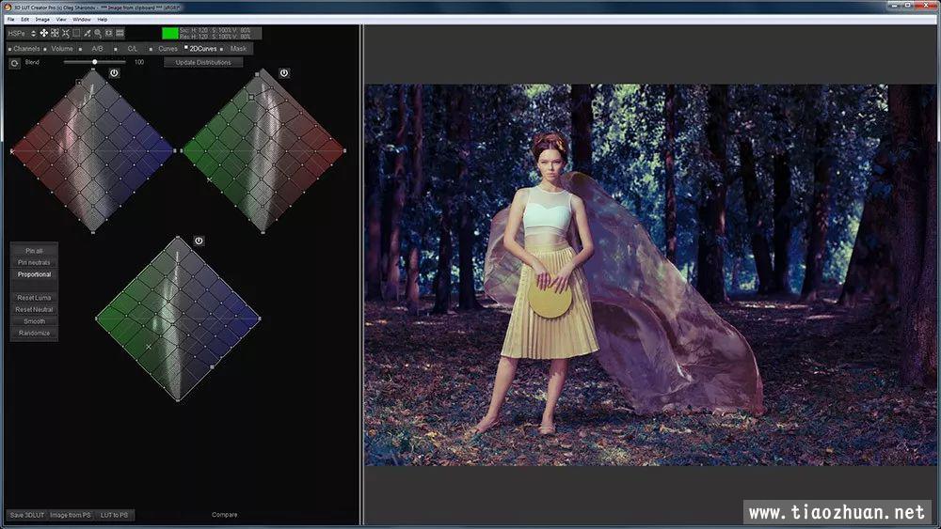Toggle the small square on the 2DCurves tab
941x529 pixels.
(186, 47)
